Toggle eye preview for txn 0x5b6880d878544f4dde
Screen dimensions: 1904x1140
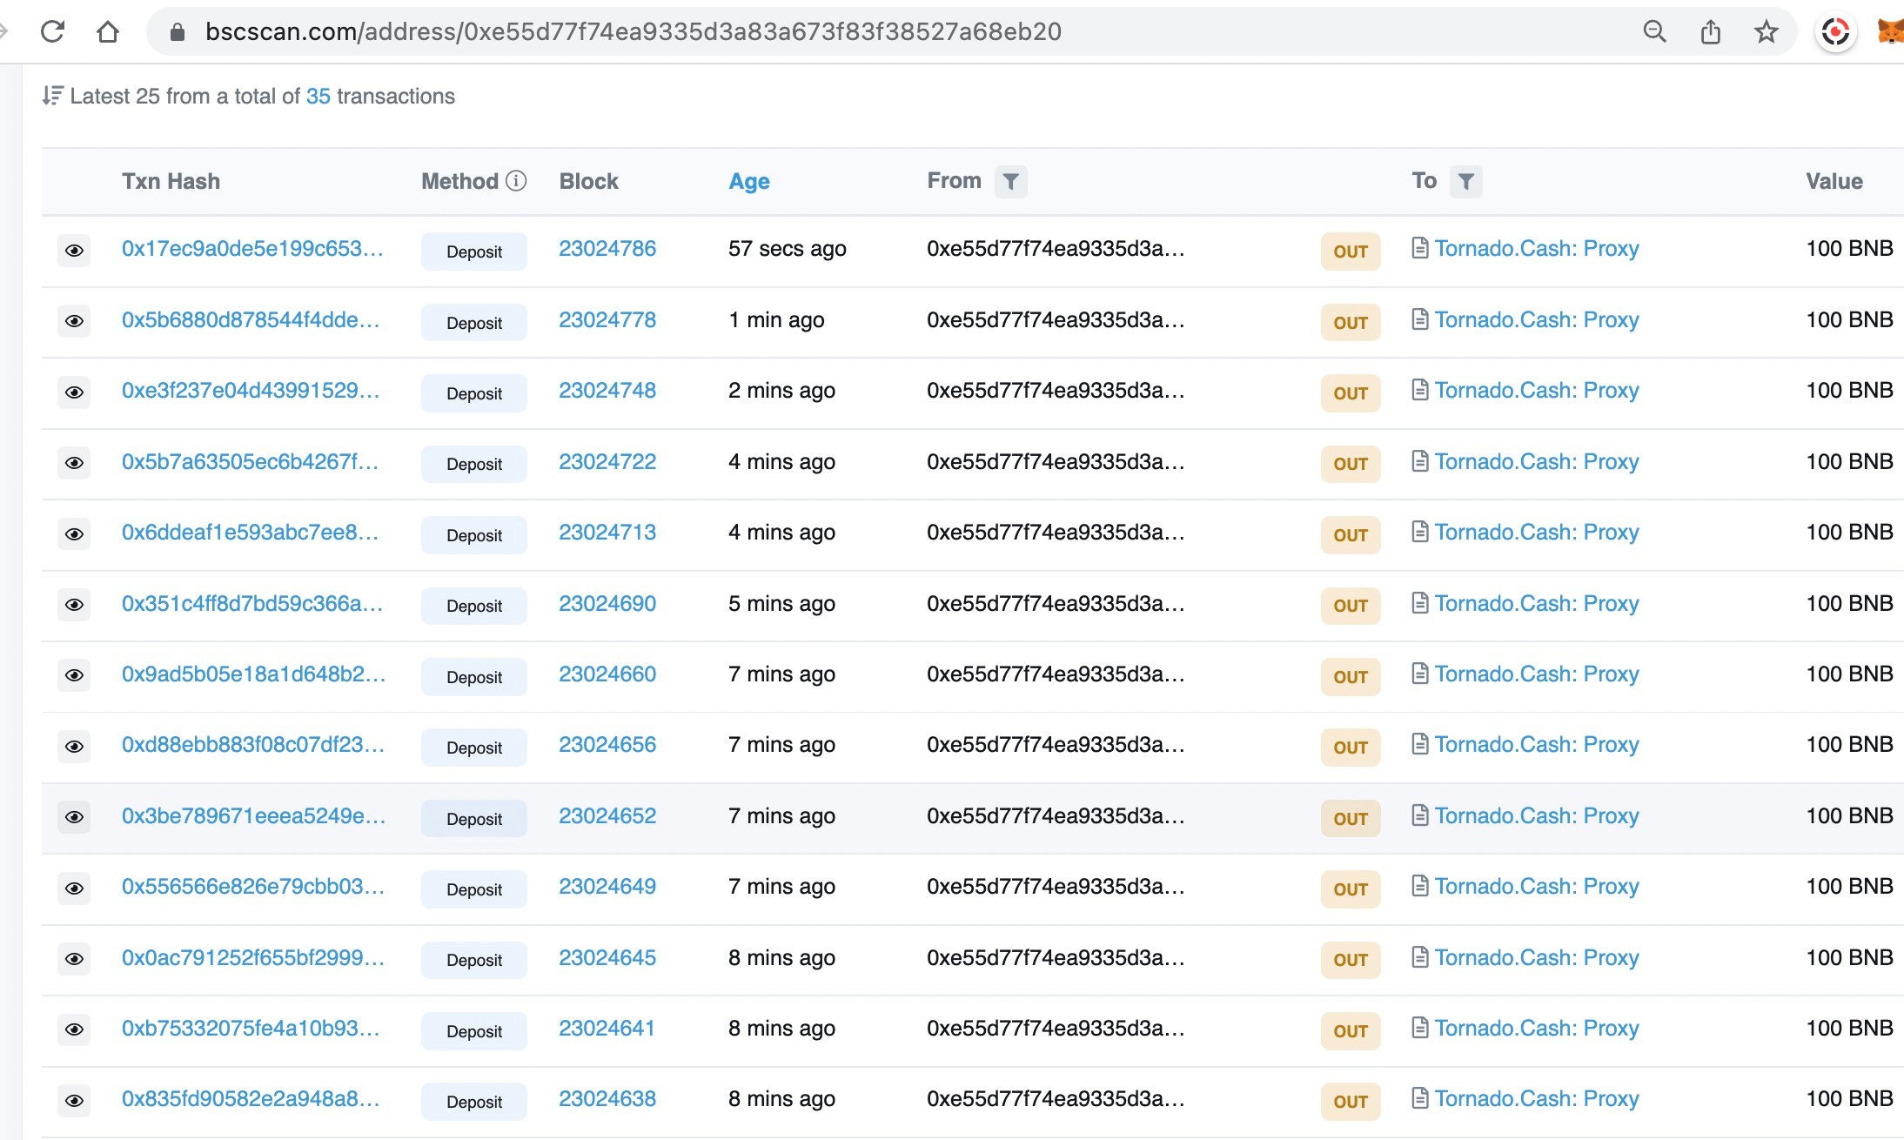click(x=74, y=322)
